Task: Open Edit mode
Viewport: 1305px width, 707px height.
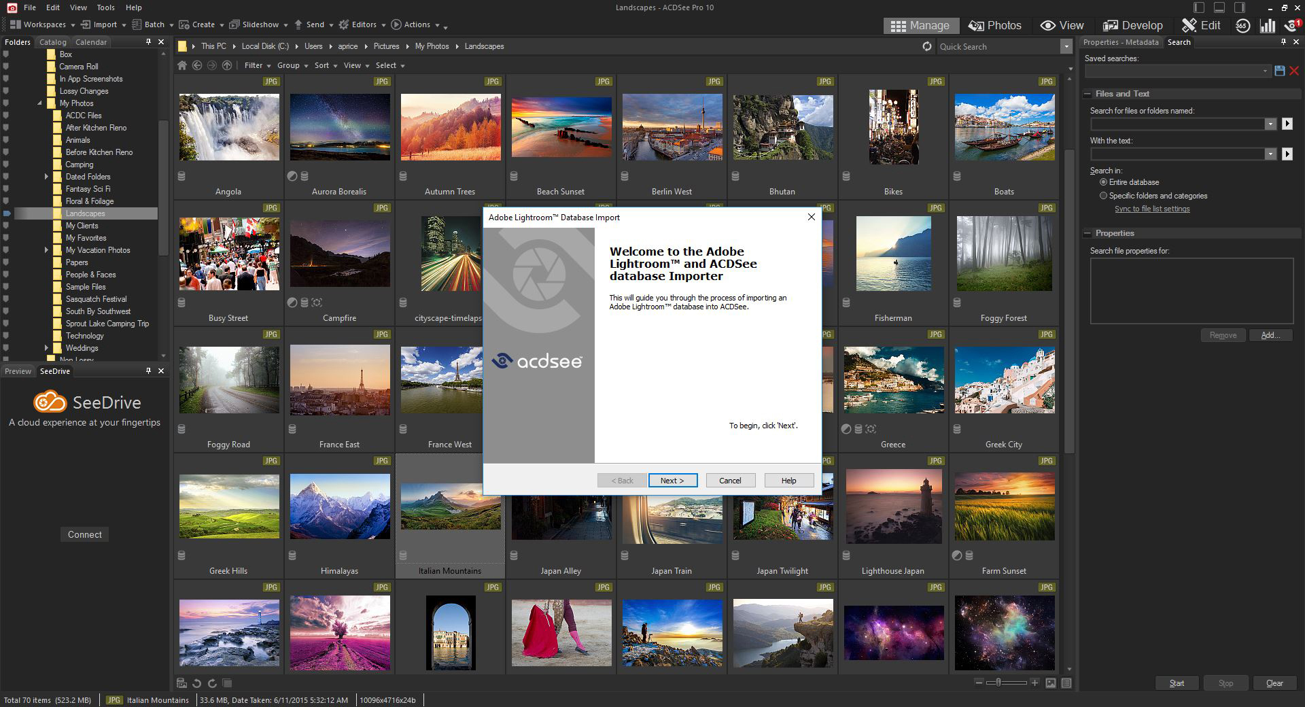Action: 1201,26
